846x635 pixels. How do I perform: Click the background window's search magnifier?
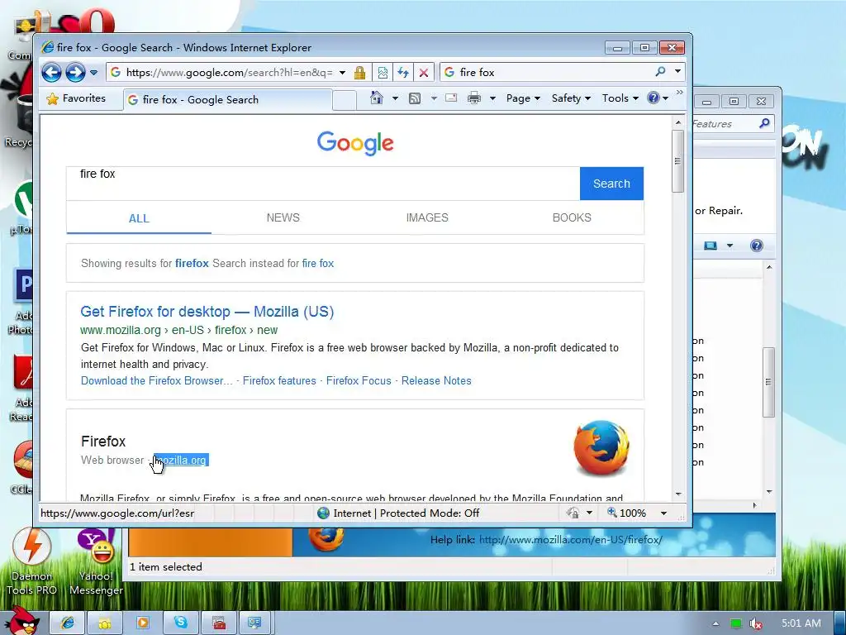[764, 124]
